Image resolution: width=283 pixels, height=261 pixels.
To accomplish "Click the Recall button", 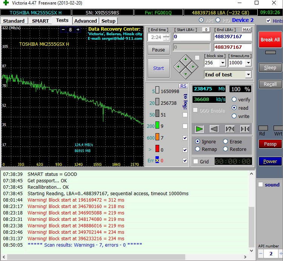I will click(270, 84).
